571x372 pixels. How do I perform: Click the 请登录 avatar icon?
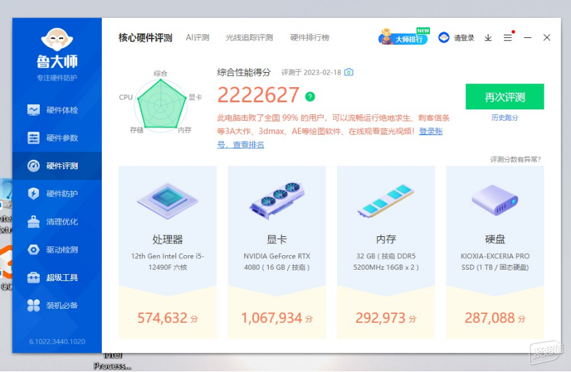444,37
